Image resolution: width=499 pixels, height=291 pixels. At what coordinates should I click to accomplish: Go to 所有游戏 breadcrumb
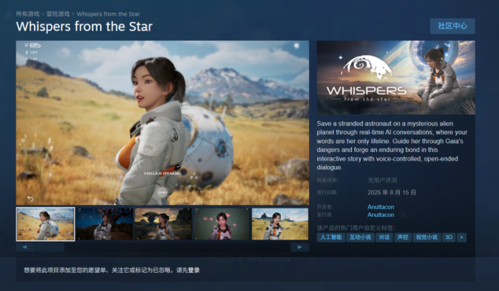28,14
